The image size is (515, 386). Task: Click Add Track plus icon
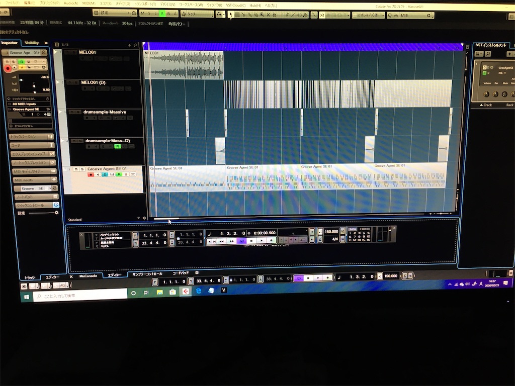coord(129,45)
